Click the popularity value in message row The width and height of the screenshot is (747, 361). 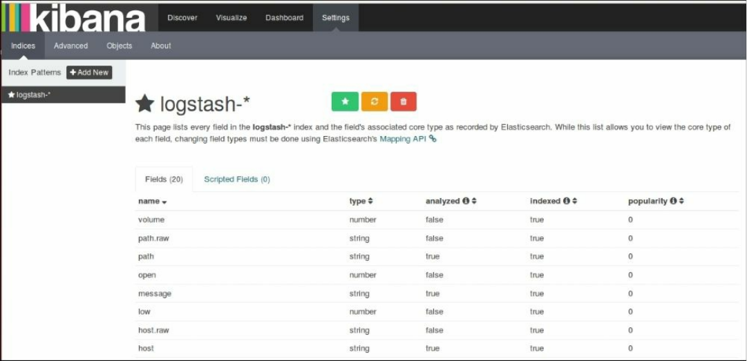[630, 293]
